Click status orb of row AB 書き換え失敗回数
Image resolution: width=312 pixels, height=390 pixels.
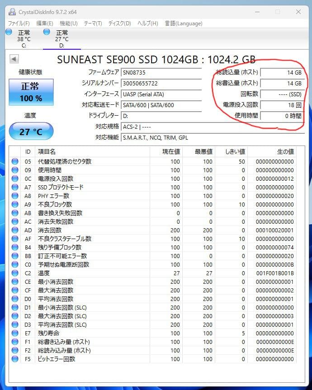click(x=15, y=213)
